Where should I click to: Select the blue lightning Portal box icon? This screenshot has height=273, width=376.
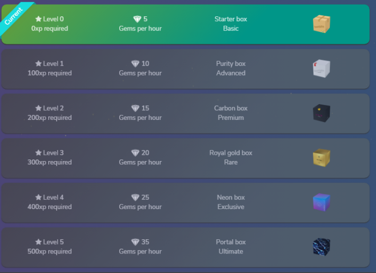click(321, 247)
